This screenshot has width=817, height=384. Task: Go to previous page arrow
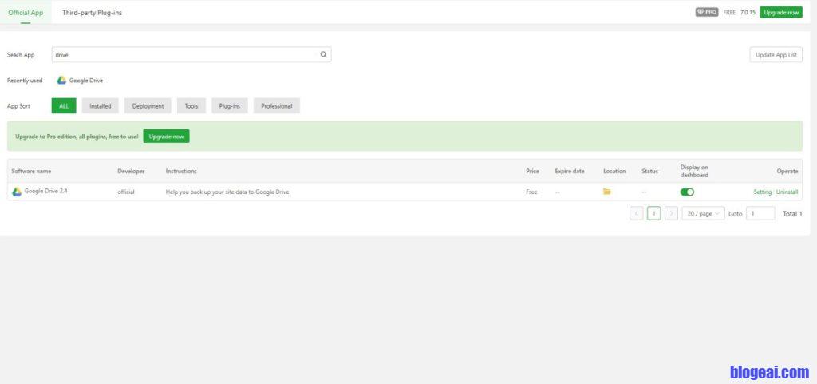[636, 213]
